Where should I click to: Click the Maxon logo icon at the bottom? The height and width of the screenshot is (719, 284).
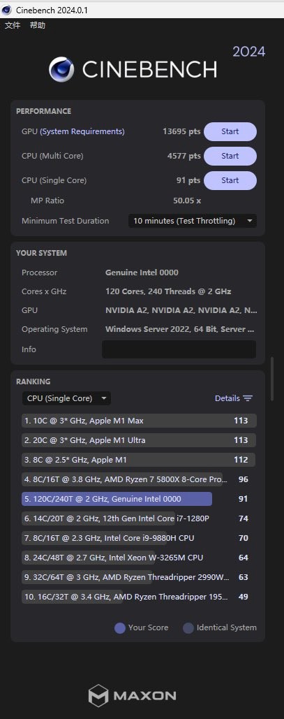98,695
